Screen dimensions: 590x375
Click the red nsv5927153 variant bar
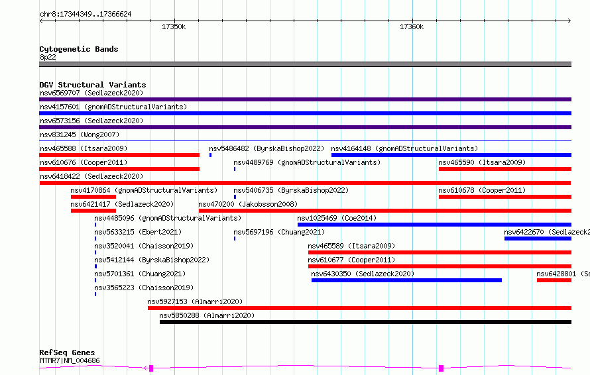pyautogui.click(x=360, y=308)
